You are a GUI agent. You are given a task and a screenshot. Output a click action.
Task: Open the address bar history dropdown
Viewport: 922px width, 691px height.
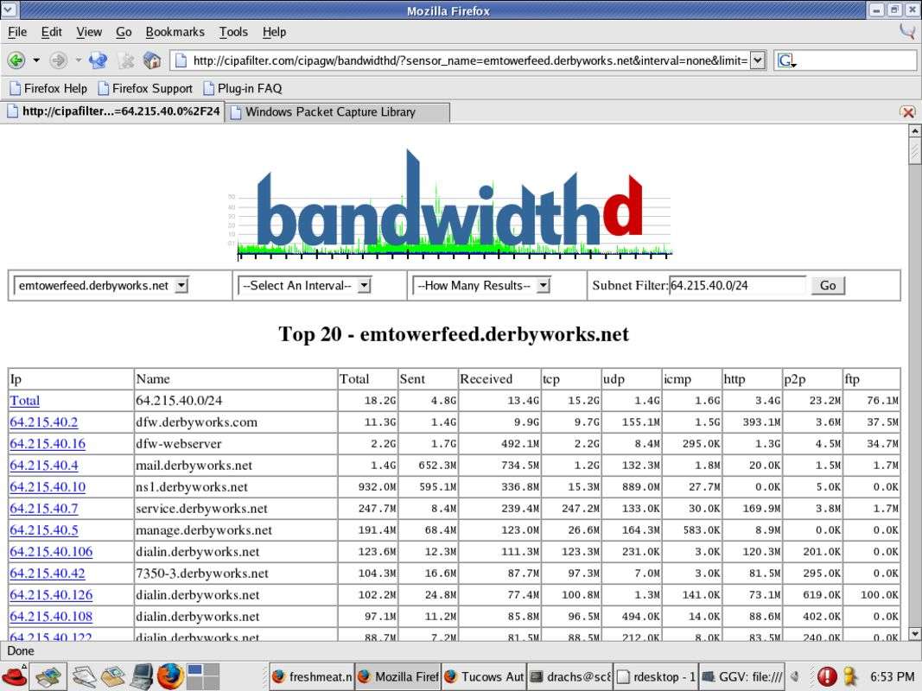point(758,60)
